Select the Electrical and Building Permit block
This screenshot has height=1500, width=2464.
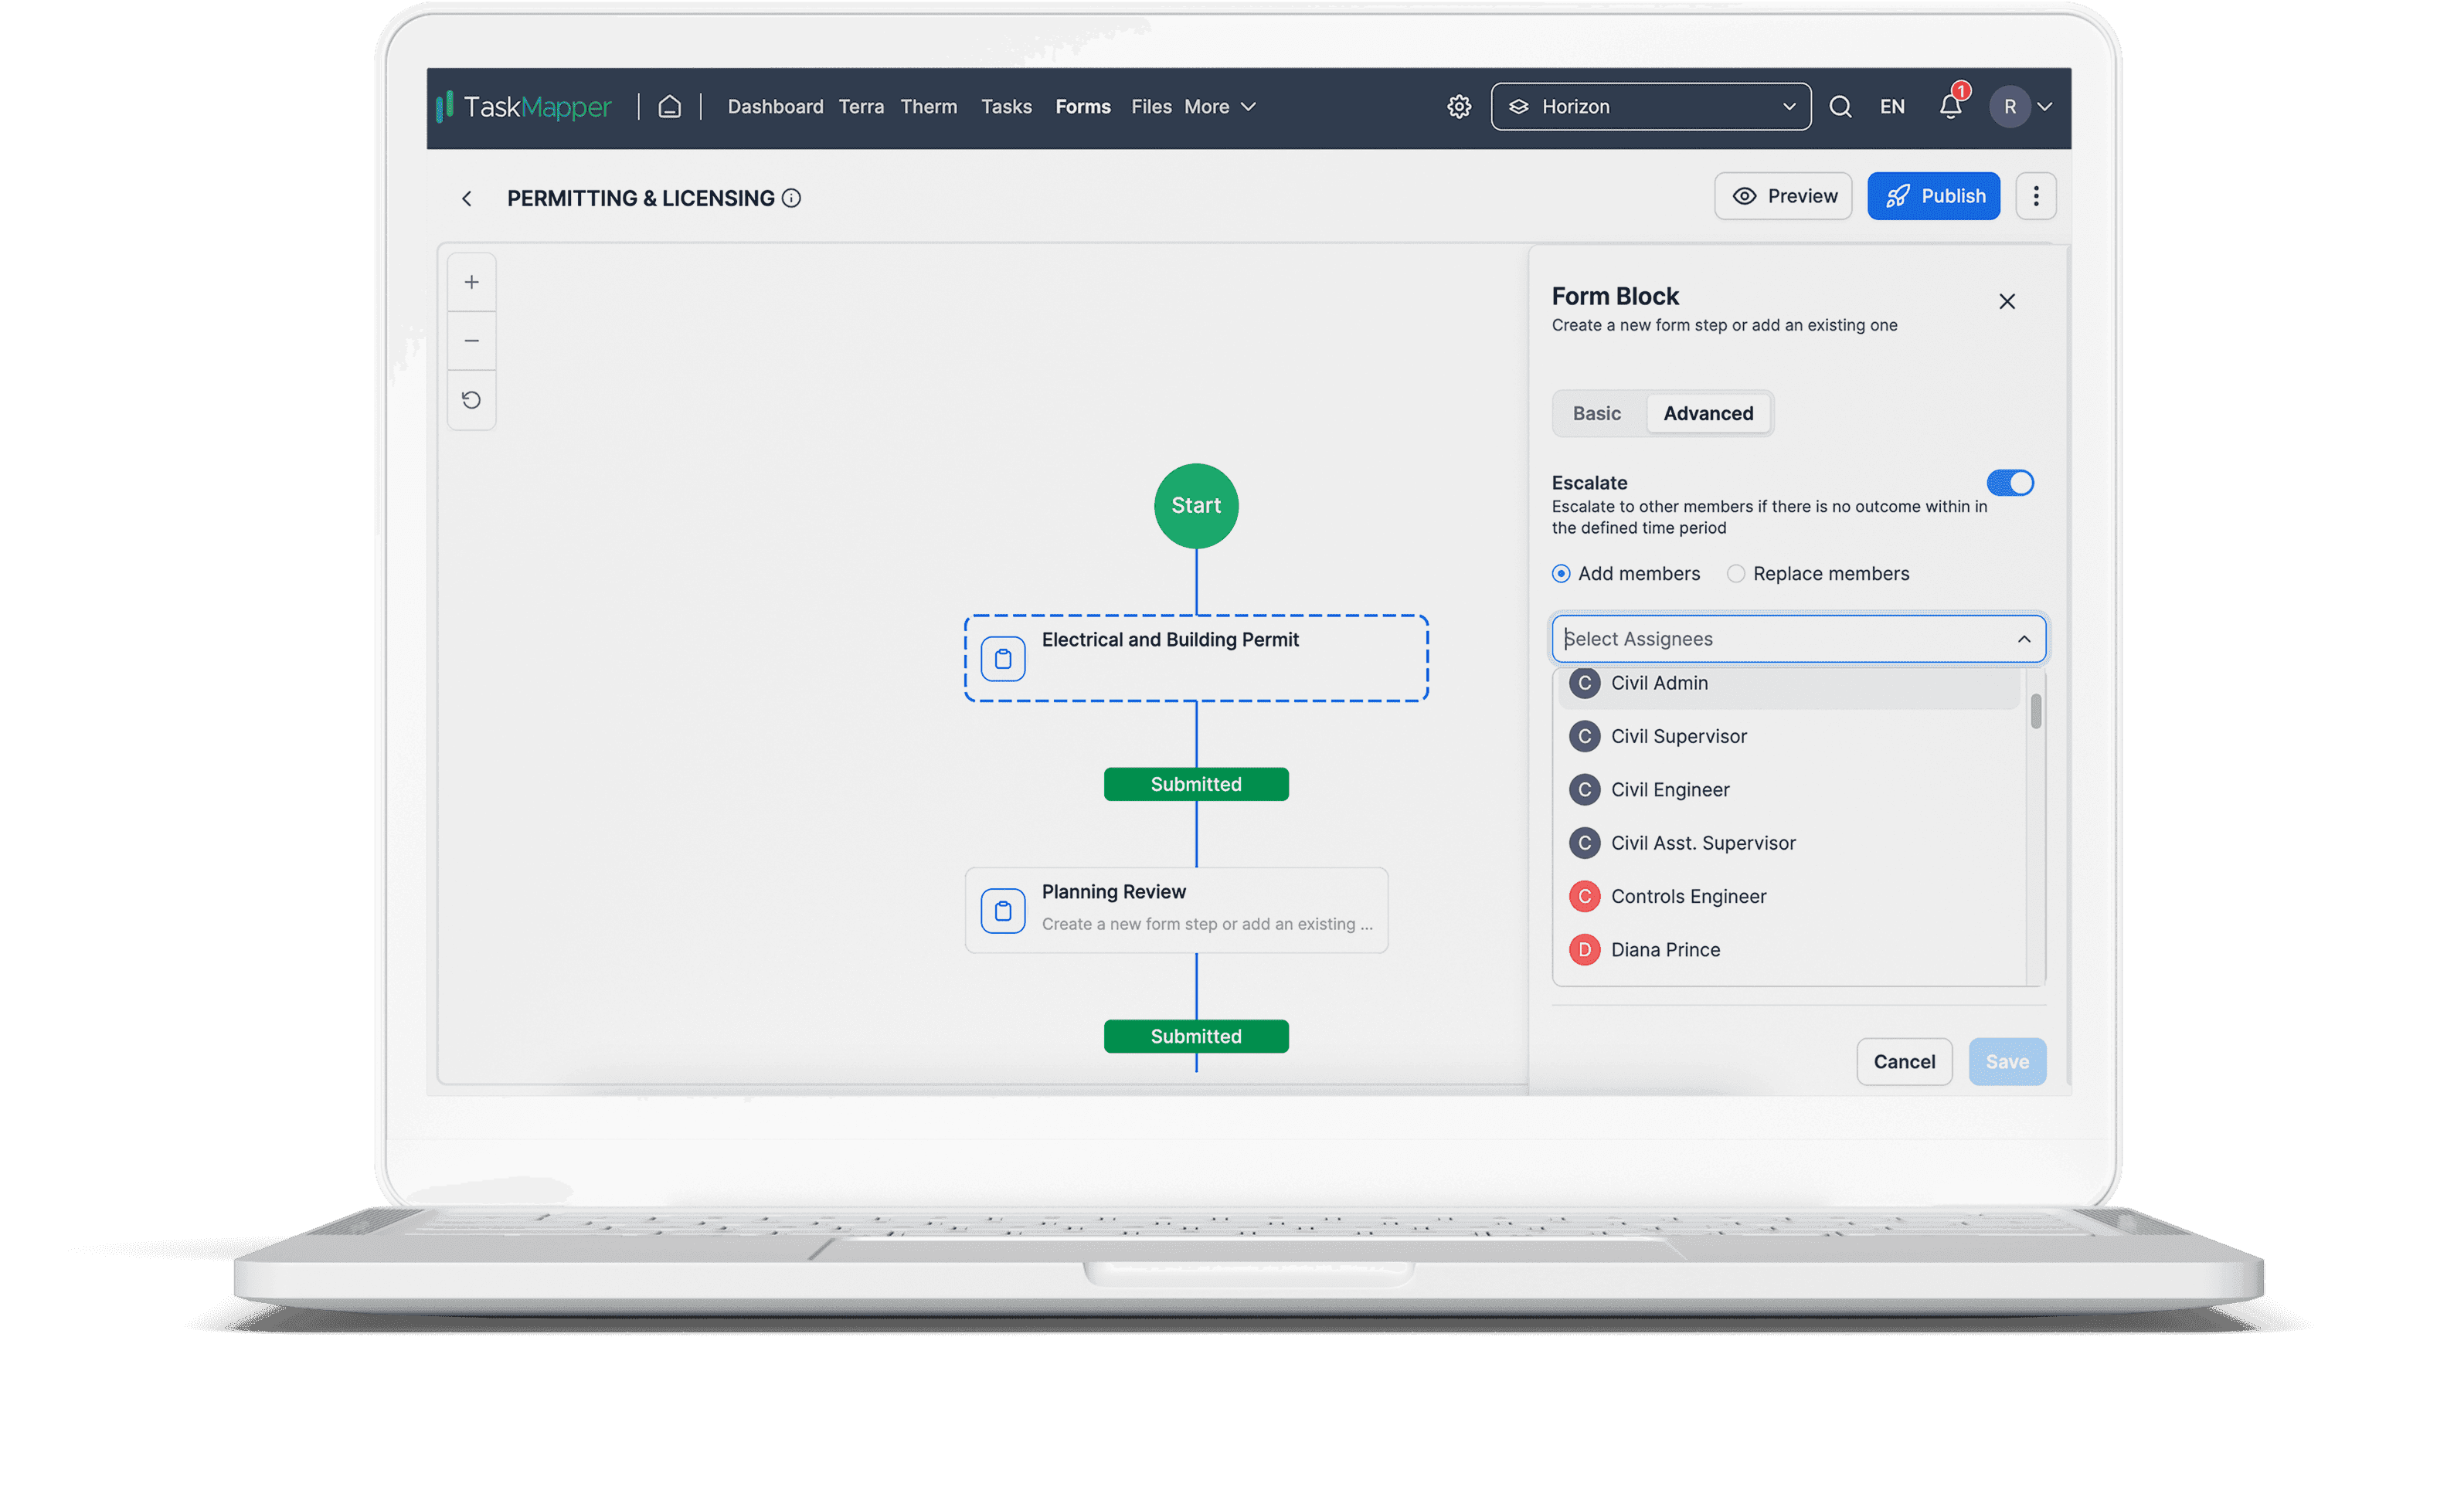click(1196, 659)
